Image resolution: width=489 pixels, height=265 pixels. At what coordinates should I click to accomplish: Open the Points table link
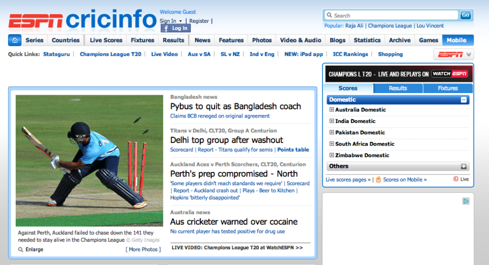[293, 150]
